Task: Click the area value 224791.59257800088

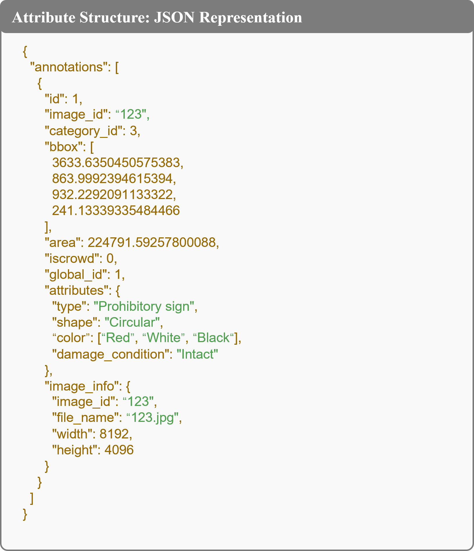Action: click(152, 243)
